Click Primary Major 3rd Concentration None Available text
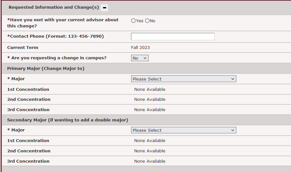Viewport: 291px width, 172px height. [x=150, y=110]
